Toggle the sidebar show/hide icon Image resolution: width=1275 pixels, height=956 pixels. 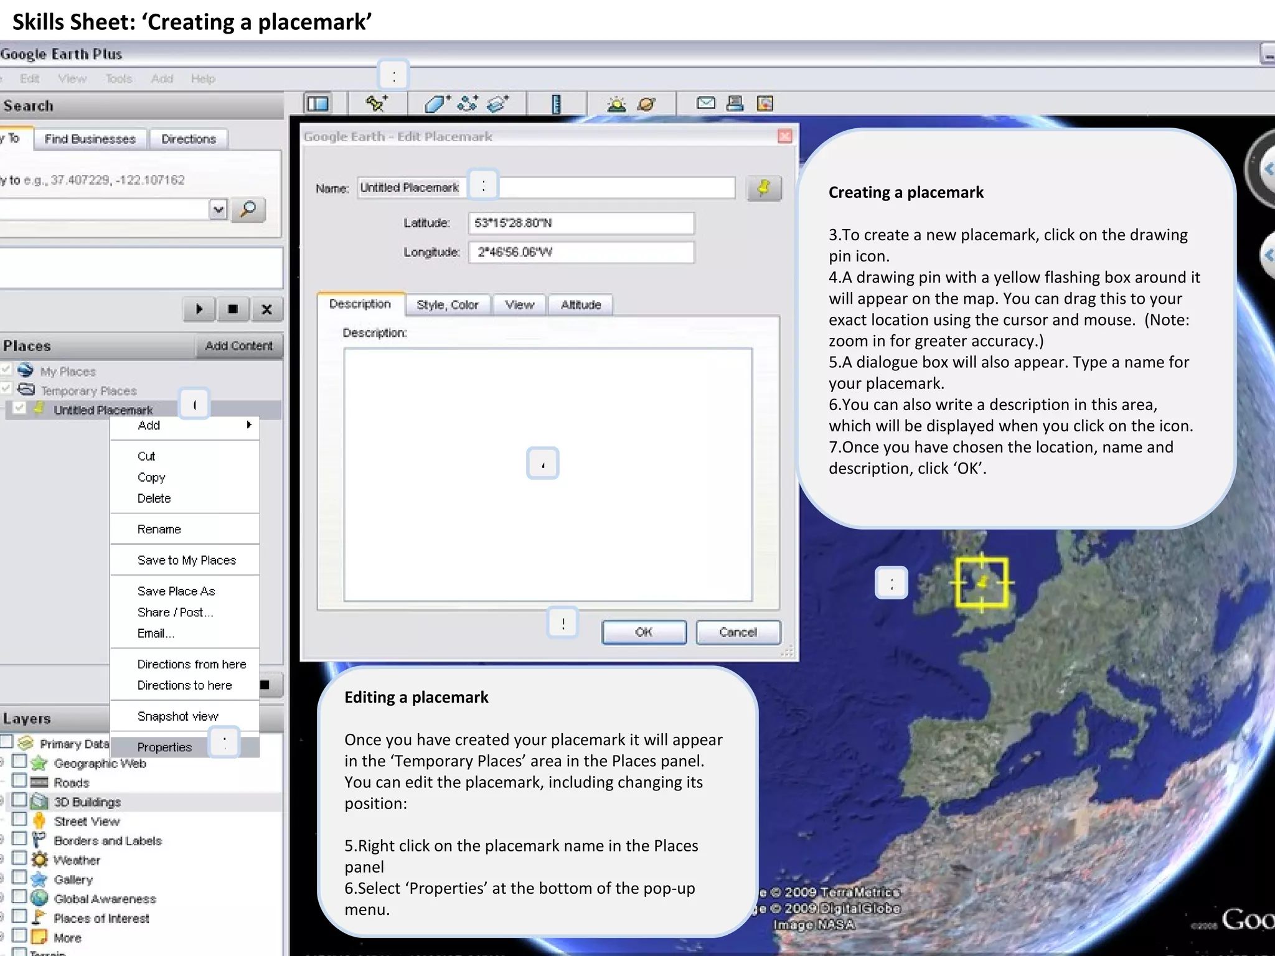tap(318, 103)
